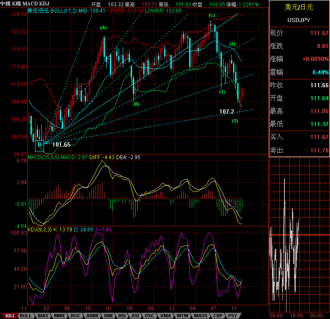Viewport: 330px width, 319px height.
Task: Select the MIKE indicator tab
Action: click(60, 316)
